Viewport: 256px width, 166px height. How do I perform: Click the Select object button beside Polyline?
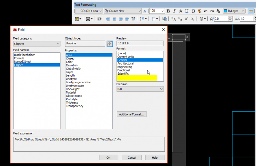(x=110, y=44)
